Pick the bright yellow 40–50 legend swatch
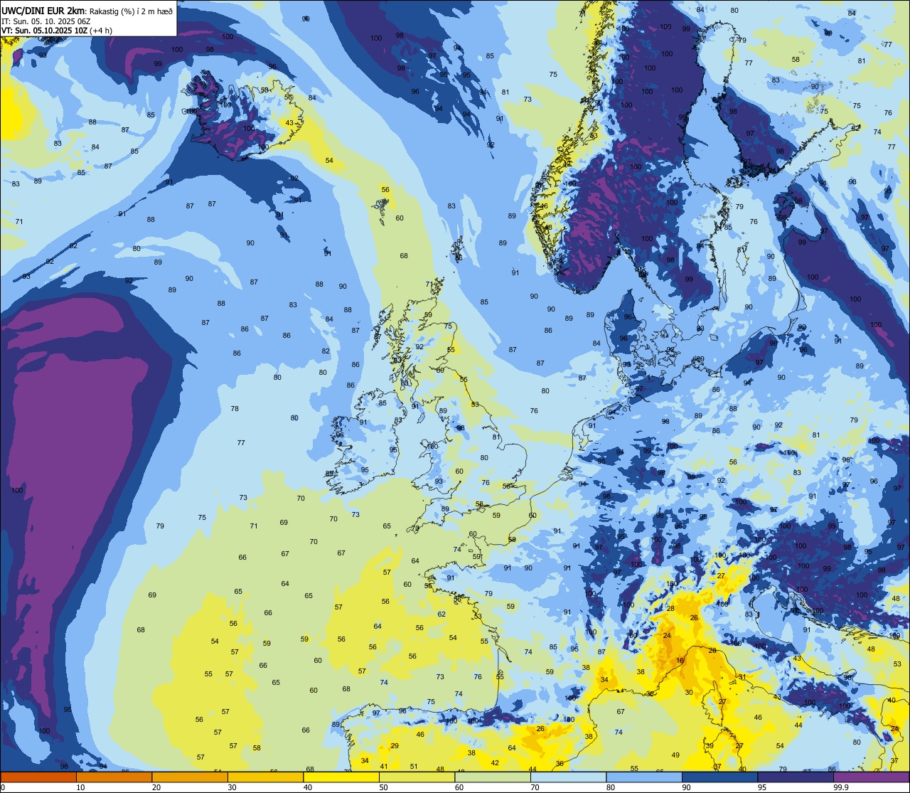910x793 pixels. [341, 777]
